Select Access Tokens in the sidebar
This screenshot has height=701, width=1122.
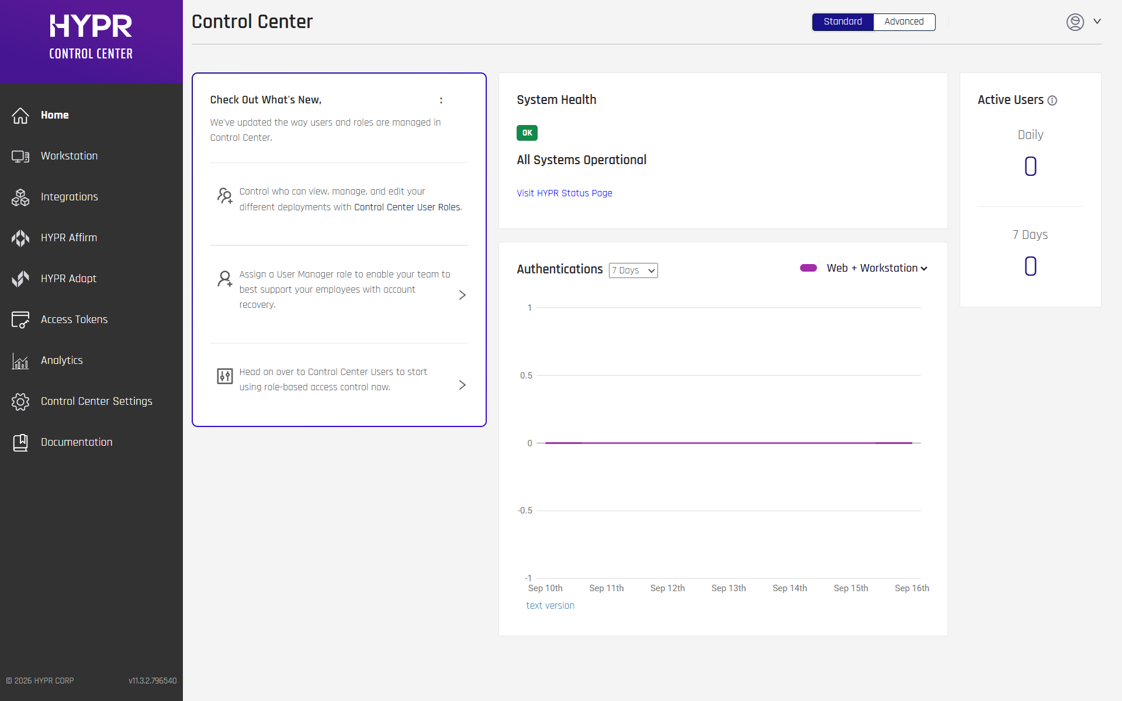coord(74,320)
